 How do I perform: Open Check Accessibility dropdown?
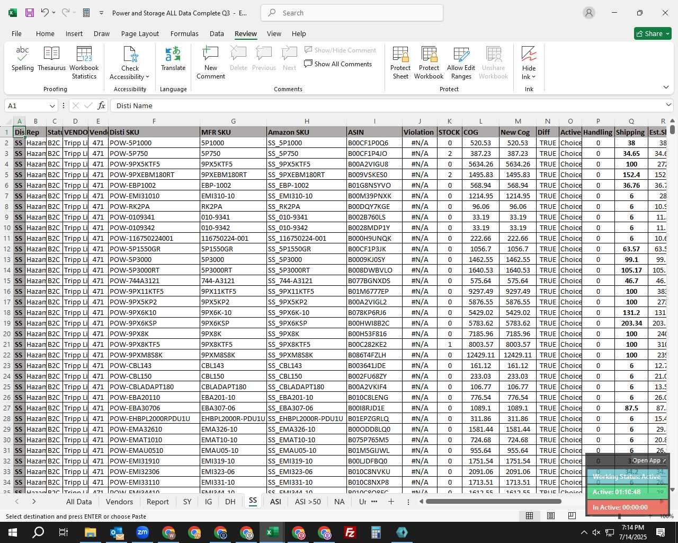(x=130, y=63)
